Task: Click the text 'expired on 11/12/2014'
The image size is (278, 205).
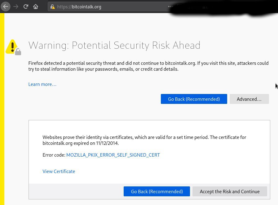Action: pos(96,143)
